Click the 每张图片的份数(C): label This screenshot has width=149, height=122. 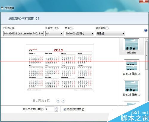(33, 109)
